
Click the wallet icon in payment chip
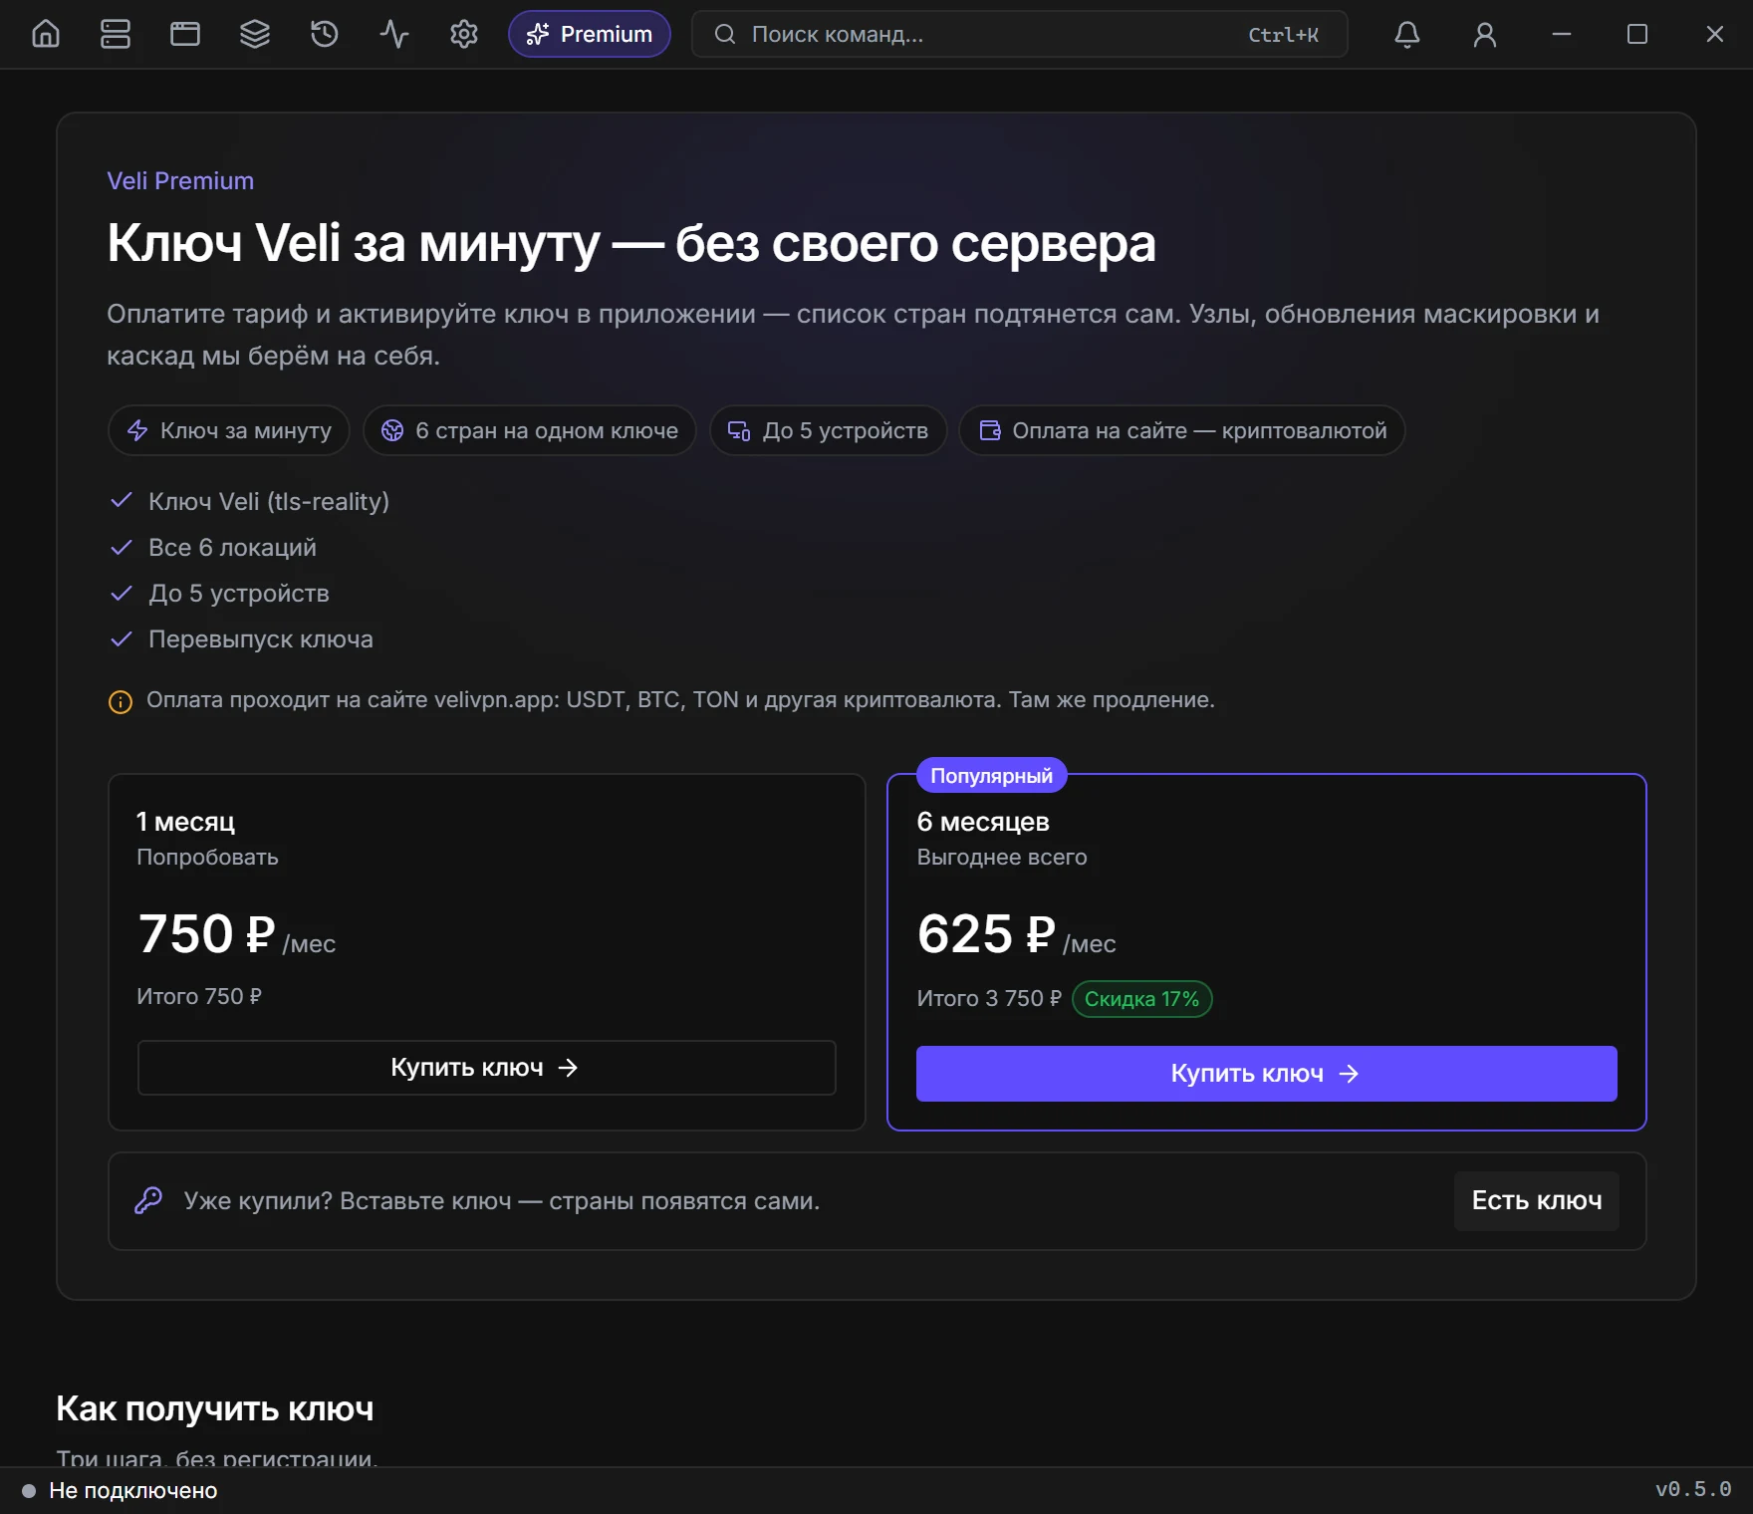click(989, 430)
